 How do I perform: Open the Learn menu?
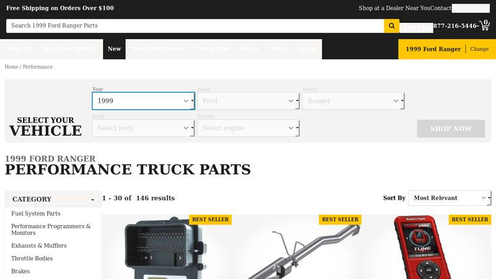[x=308, y=49]
